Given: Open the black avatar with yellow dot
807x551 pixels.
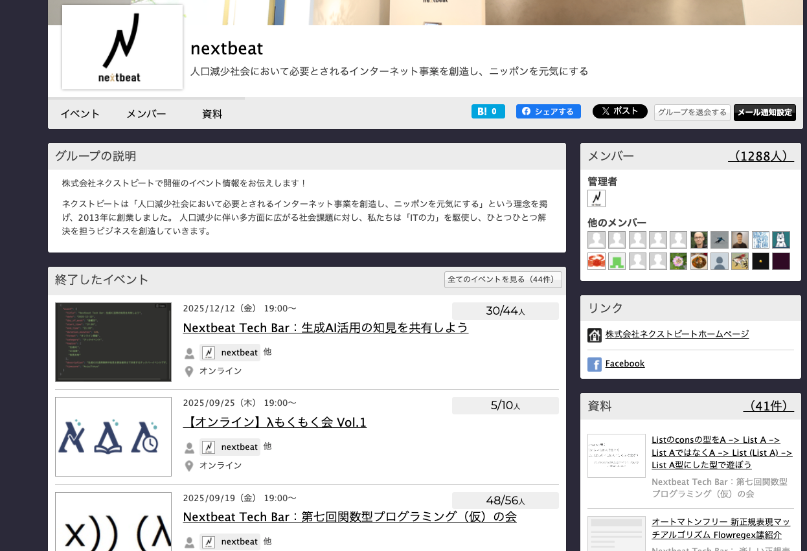Looking at the screenshot, I should pos(760,261).
